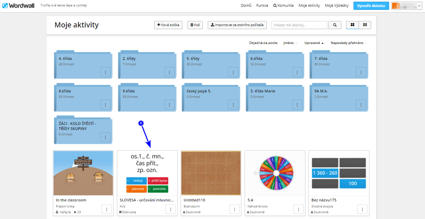
Task: Click Veřejné status under In the classroom
Action: click(63, 212)
